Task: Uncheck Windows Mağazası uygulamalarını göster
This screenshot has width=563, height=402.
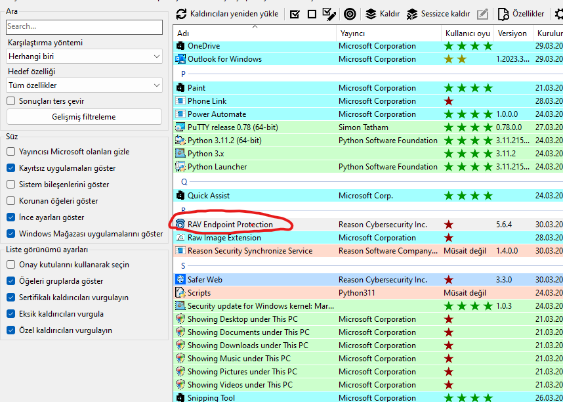Action: 10,234
